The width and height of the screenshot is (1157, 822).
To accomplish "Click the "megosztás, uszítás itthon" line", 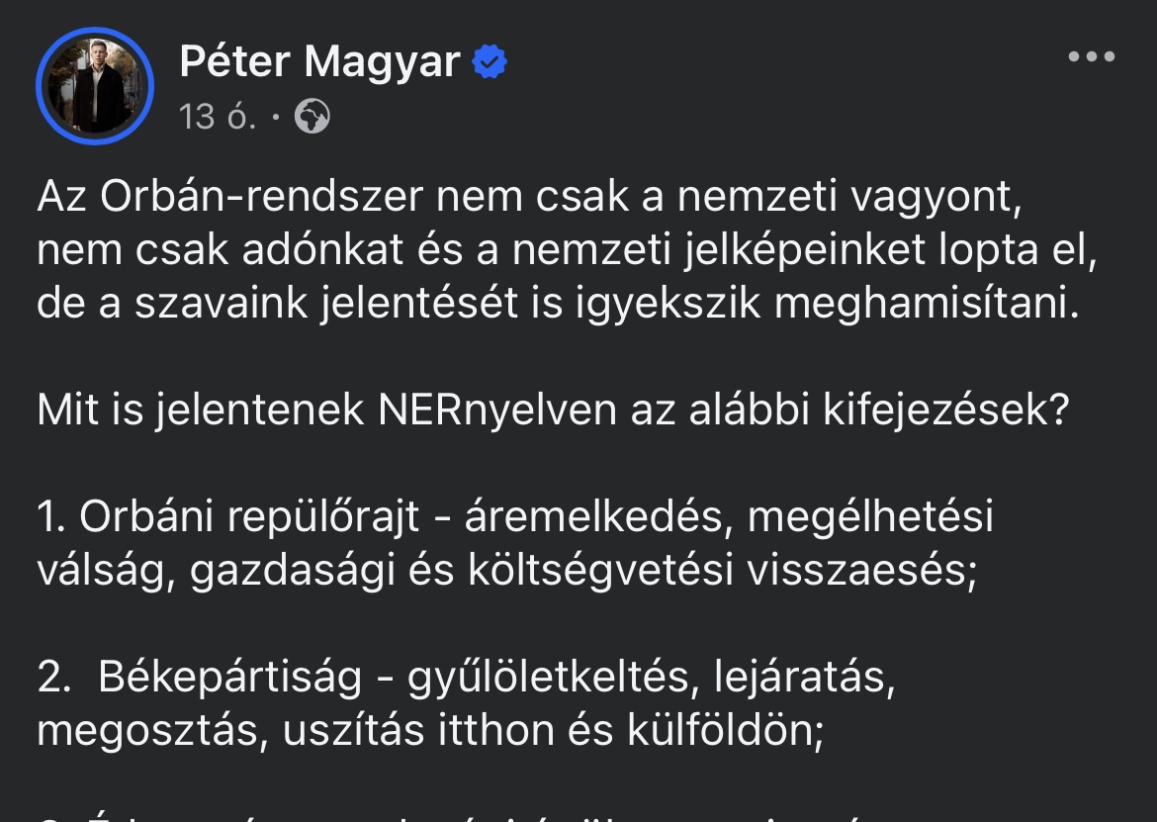I will pos(429,730).
